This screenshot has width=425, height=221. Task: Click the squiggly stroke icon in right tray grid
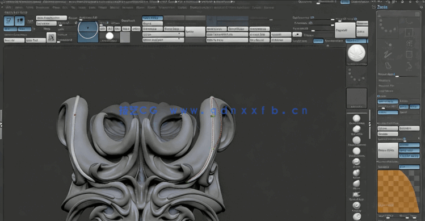(388, 55)
